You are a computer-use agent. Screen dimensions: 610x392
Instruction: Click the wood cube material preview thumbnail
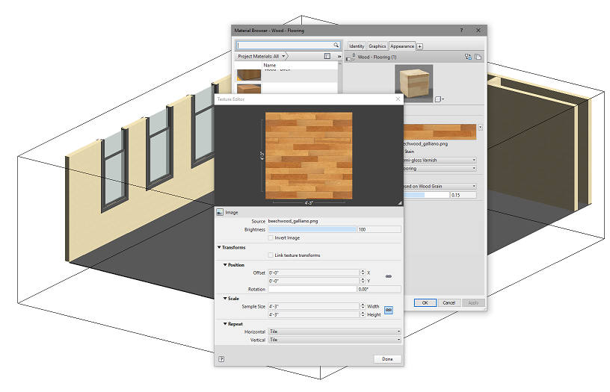(414, 84)
